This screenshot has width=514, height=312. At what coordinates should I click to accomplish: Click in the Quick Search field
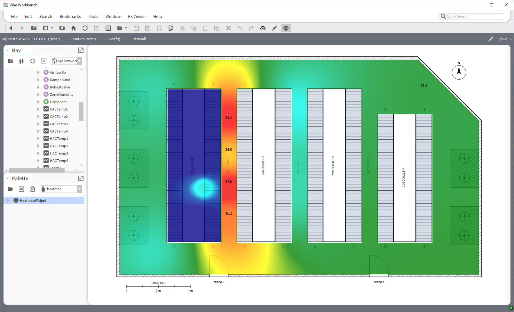tap(471, 16)
